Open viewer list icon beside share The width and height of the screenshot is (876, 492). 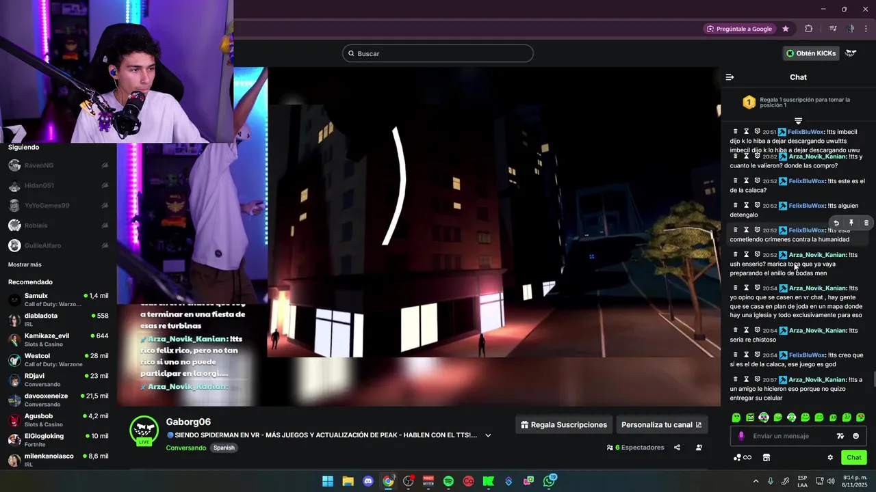click(x=699, y=448)
